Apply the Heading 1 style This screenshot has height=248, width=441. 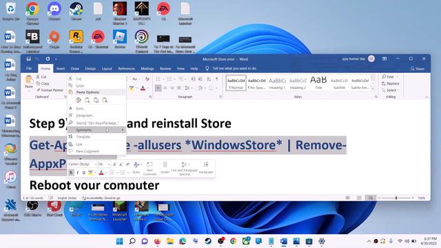[x=277, y=83]
